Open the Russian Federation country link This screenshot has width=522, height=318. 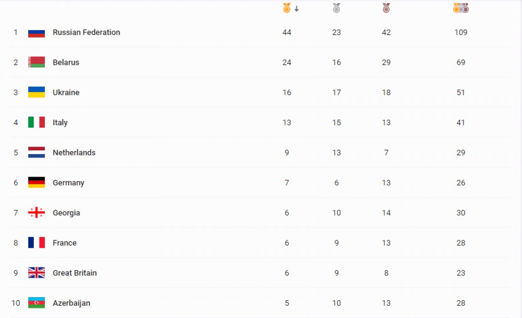(86, 32)
